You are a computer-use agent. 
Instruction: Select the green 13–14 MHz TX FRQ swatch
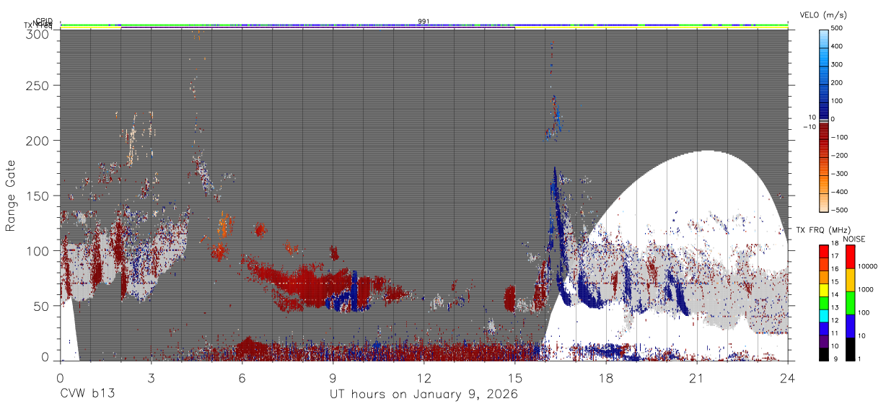click(823, 303)
